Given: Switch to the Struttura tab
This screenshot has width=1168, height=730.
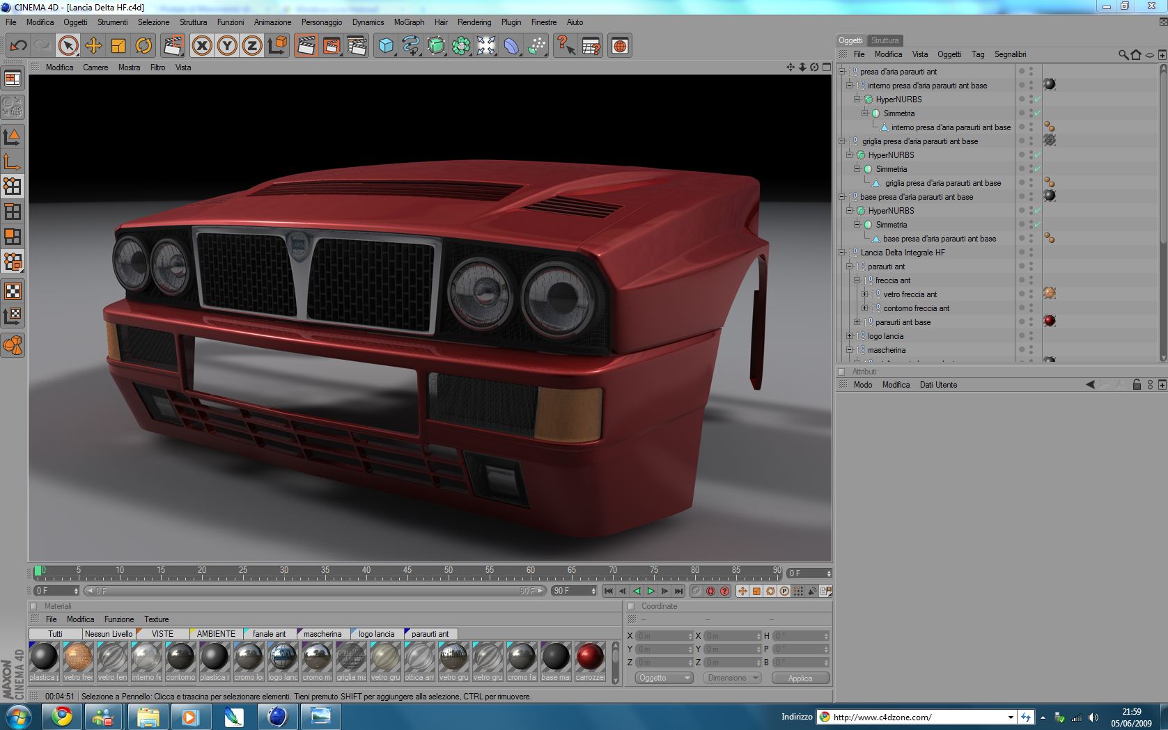Looking at the screenshot, I should (885, 40).
